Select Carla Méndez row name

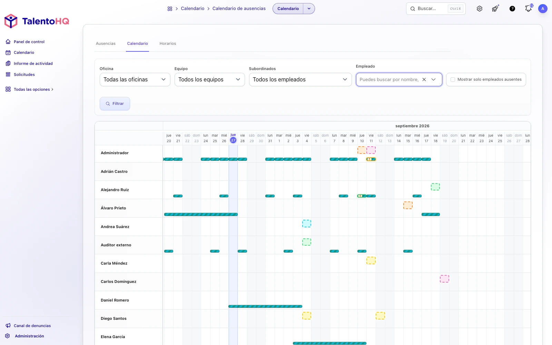pos(114,263)
